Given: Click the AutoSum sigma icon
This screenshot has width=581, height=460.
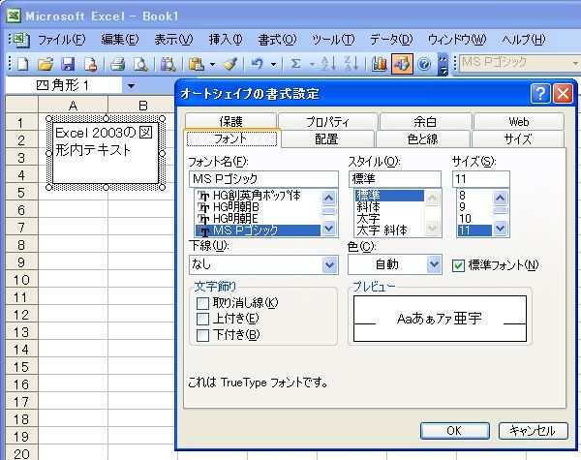Looking at the screenshot, I should 295,64.
